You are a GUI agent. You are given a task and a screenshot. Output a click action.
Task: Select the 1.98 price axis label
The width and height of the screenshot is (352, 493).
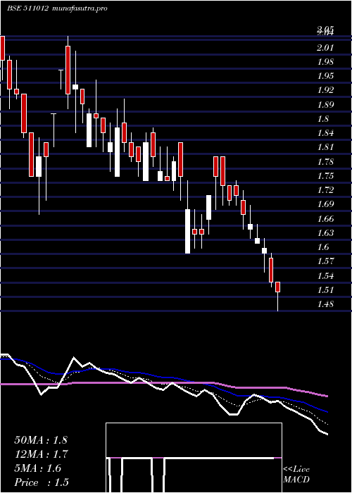tap(325, 62)
